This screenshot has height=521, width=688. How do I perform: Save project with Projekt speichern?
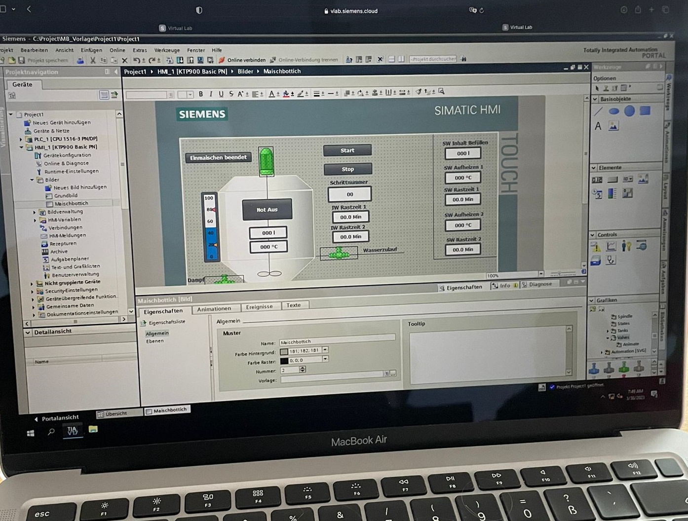(x=43, y=60)
